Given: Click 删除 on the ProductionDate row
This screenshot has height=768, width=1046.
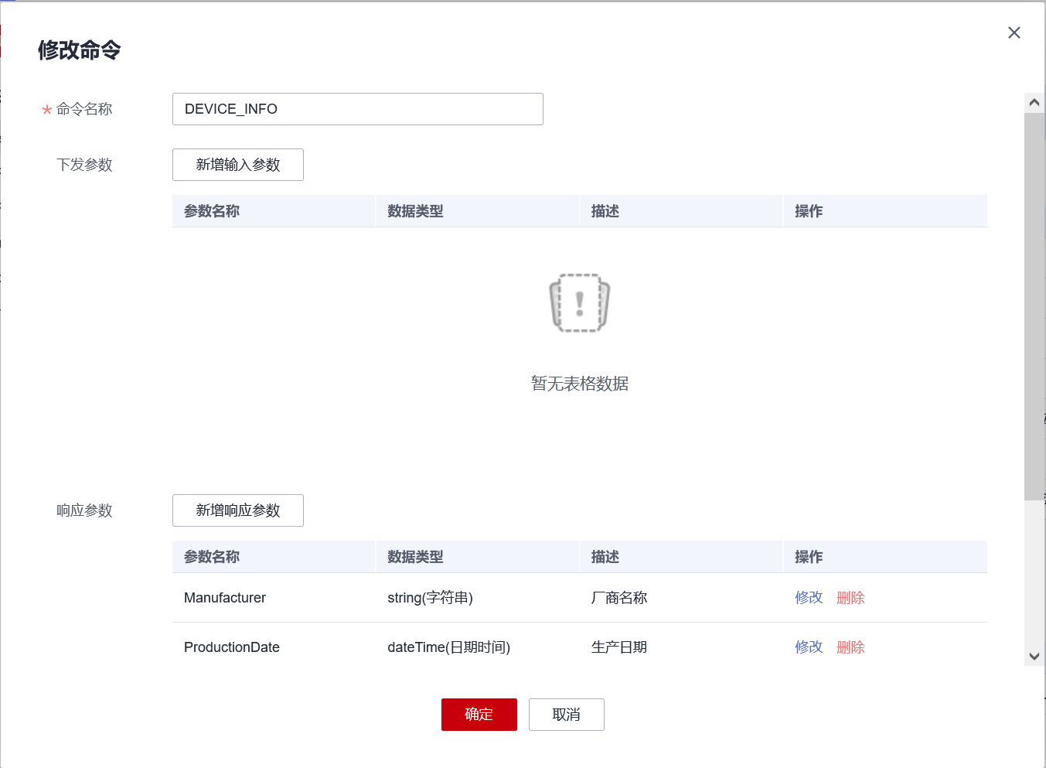Looking at the screenshot, I should pos(850,647).
